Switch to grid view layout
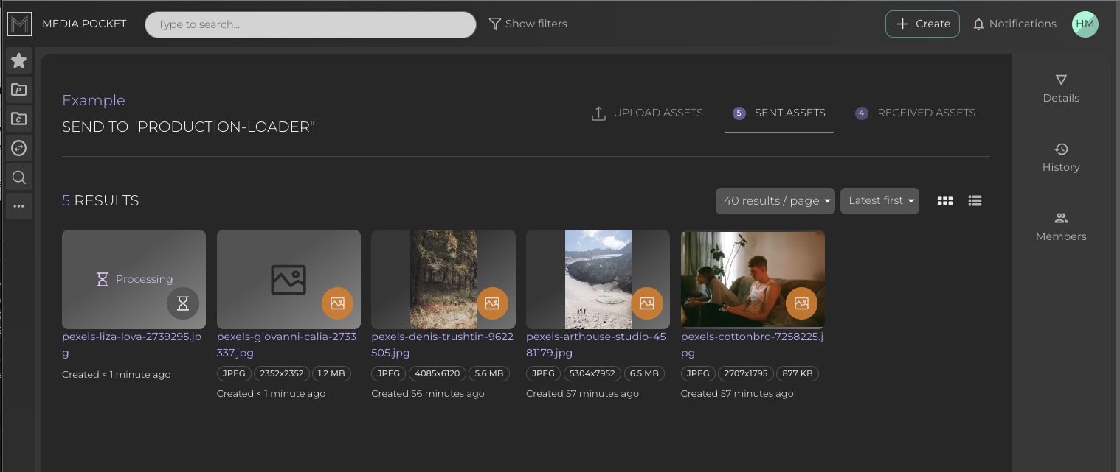The height and width of the screenshot is (472, 1120). coord(944,201)
